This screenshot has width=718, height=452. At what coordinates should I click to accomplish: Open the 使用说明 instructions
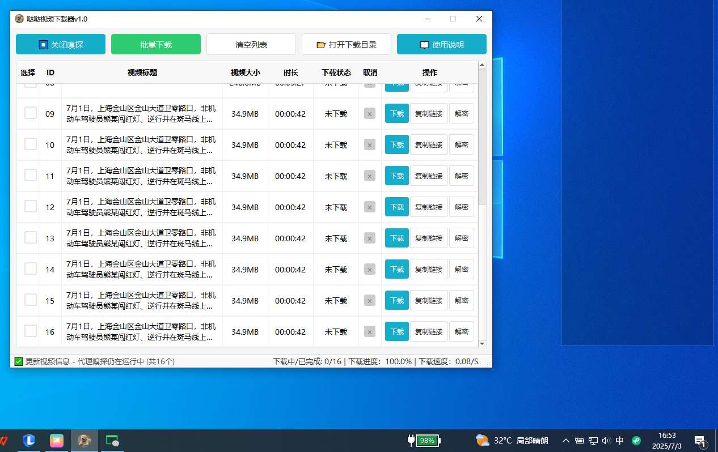pyautogui.click(x=442, y=45)
